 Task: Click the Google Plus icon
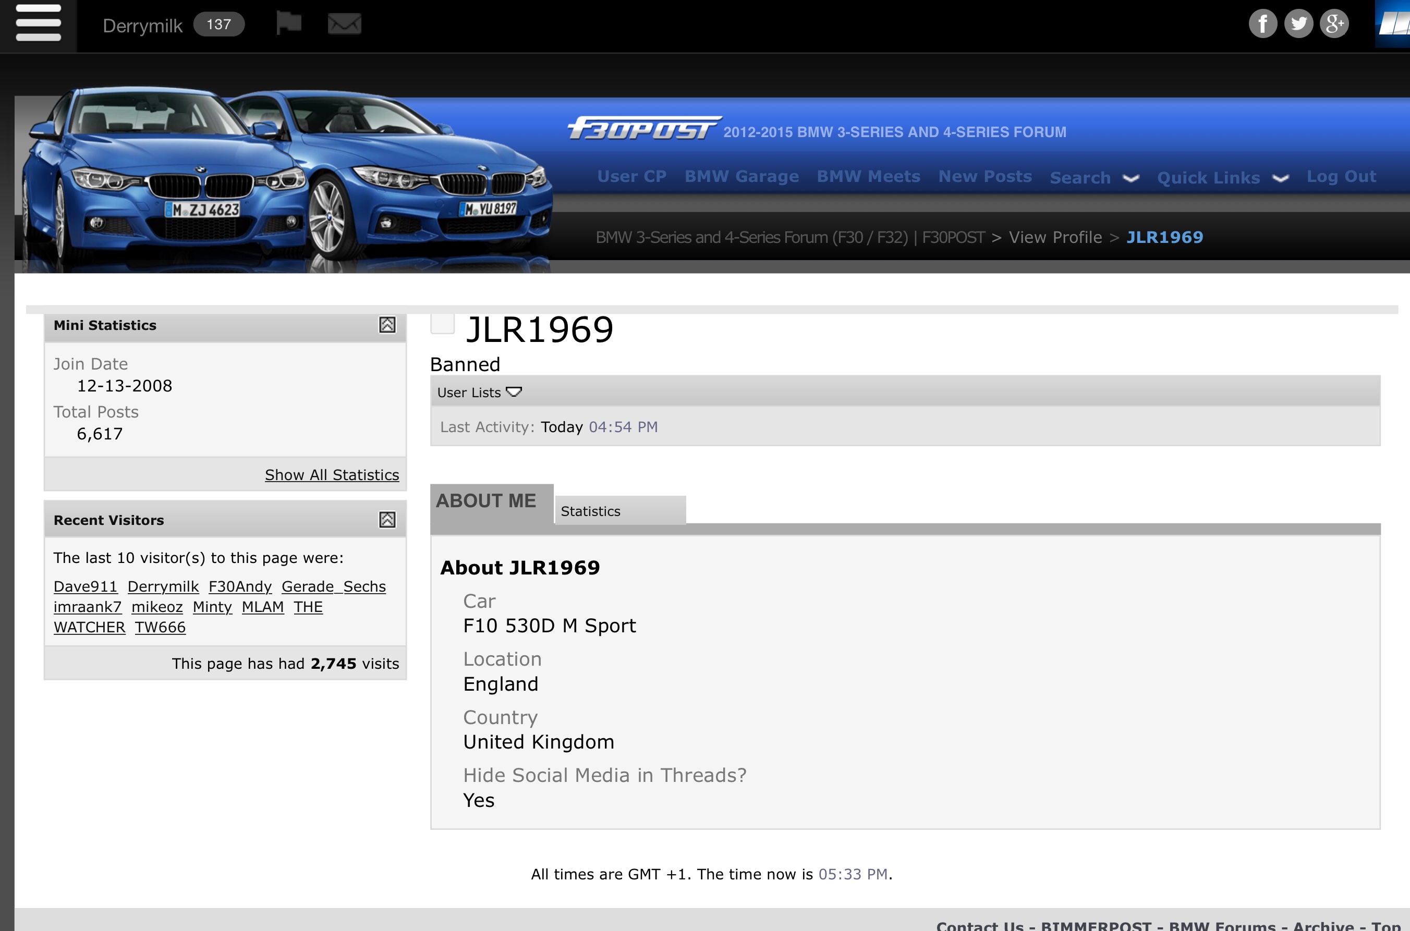coord(1334,24)
